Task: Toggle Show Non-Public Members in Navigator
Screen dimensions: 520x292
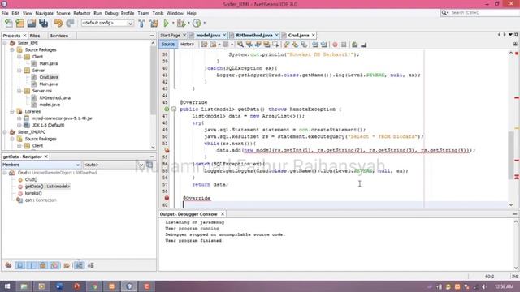Action: coord(43,265)
